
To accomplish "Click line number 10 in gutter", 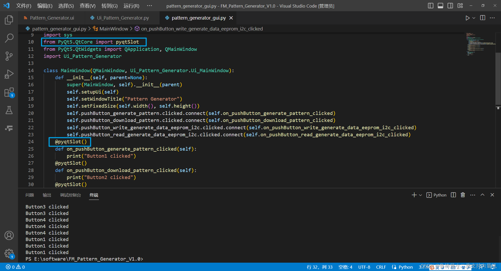I will 31,42.
